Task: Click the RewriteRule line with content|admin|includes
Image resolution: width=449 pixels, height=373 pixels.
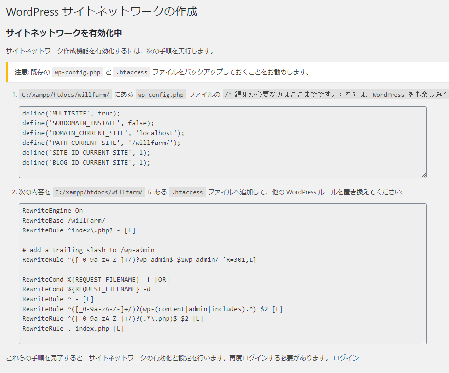Action: tap(152, 309)
